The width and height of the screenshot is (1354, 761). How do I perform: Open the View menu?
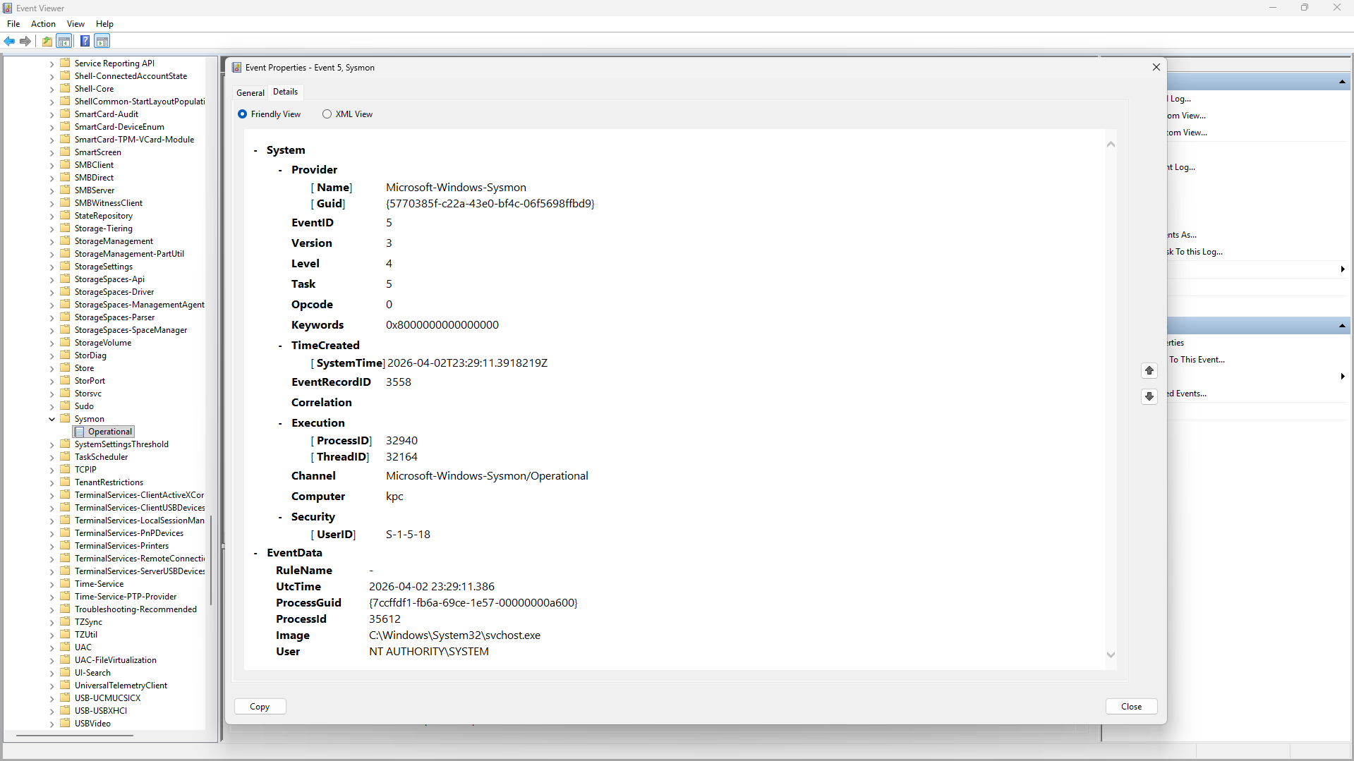(x=75, y=24)
